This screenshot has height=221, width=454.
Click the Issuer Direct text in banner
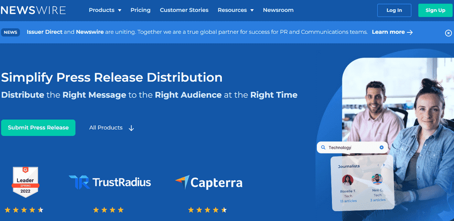pyautogui.click(x=45, y=32)
